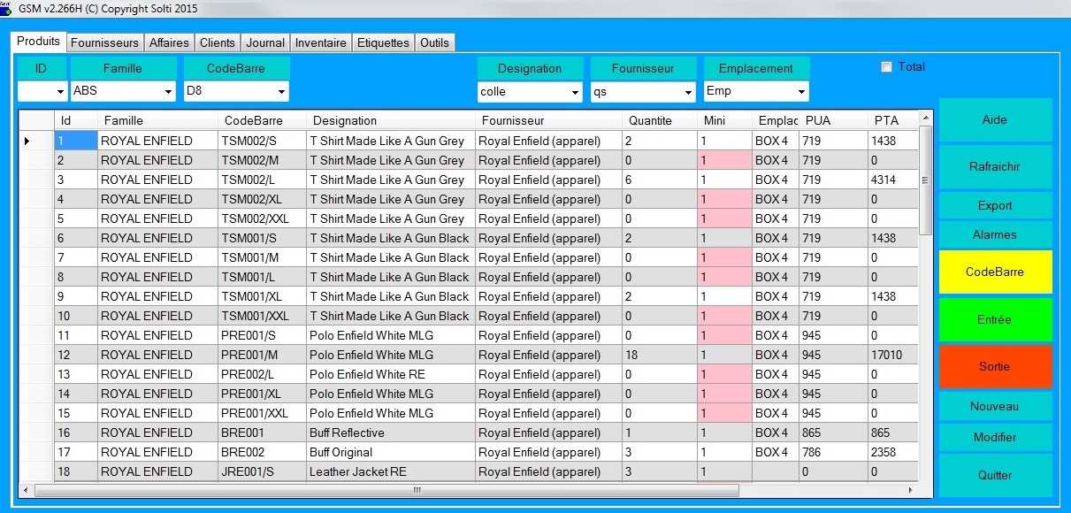Export the inventory with the Export button
This screenshot has height=513, width=1071.
(994, 204)
